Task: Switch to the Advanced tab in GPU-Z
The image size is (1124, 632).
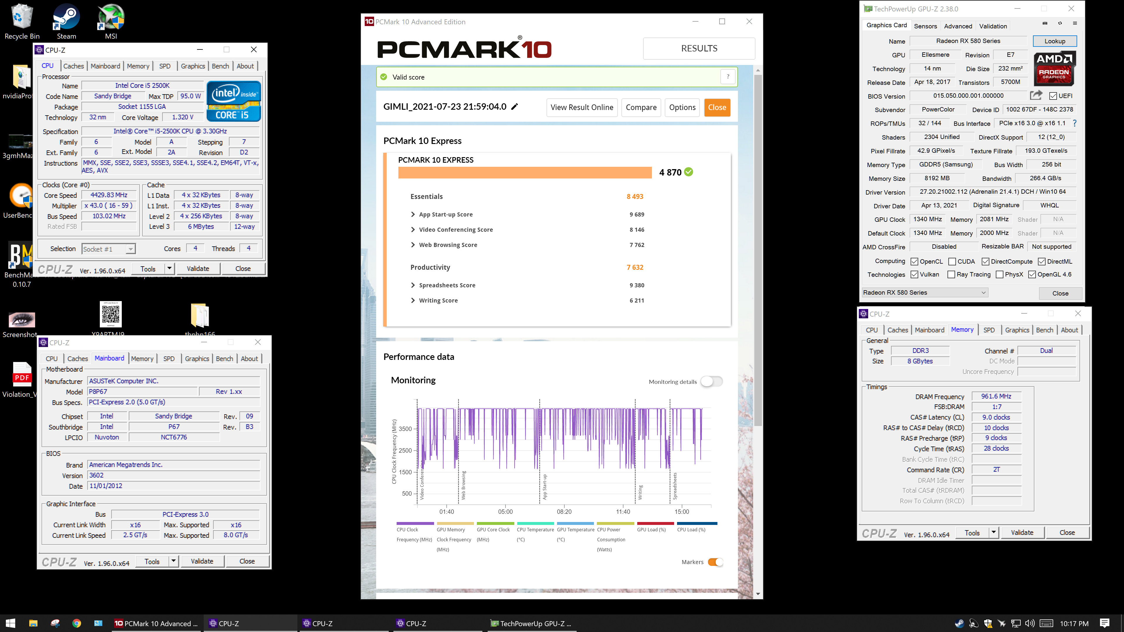Action: click(x=958, y=26)
